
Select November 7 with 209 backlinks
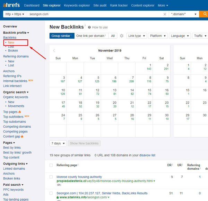(x=127, y=81)
